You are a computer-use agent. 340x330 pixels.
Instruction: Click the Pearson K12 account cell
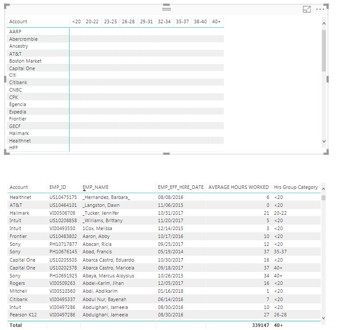[x=23, y=315]
